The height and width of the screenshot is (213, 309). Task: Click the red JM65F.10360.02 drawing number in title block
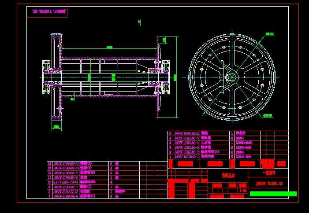point(269,184)
